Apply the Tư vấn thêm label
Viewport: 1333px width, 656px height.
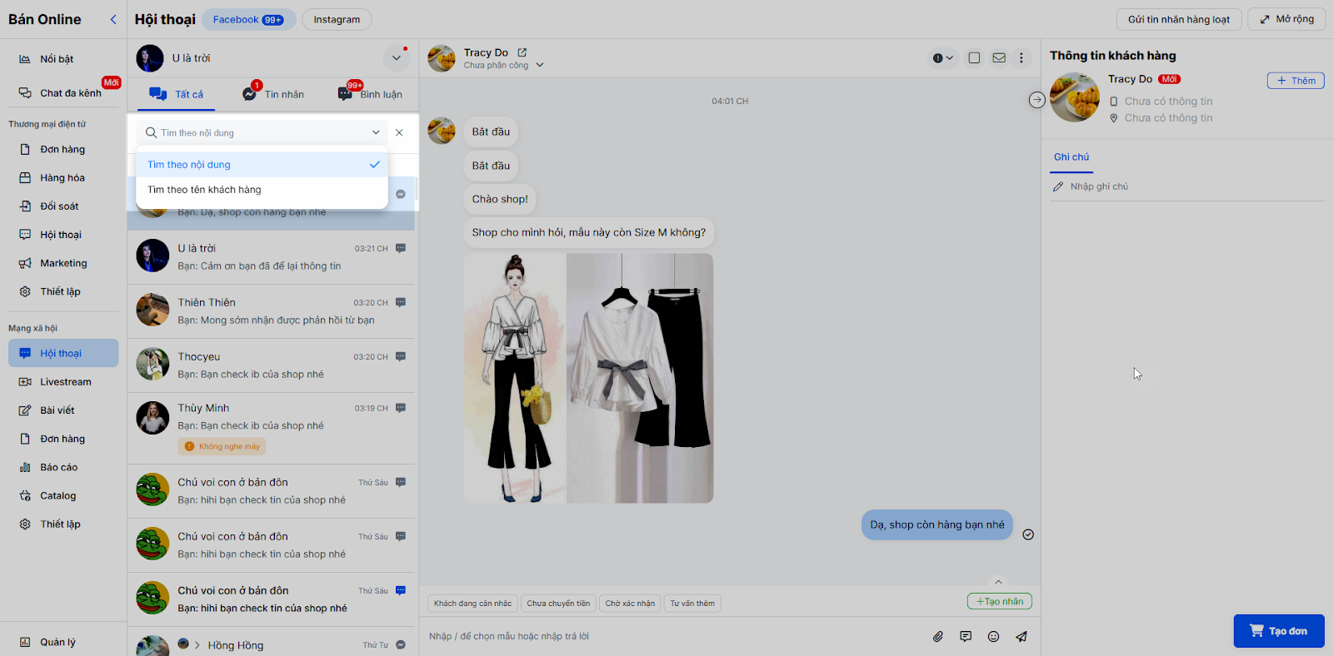[x=692, y=604]
